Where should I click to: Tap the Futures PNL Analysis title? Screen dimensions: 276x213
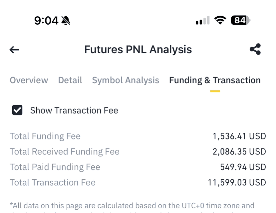(138, 50)
